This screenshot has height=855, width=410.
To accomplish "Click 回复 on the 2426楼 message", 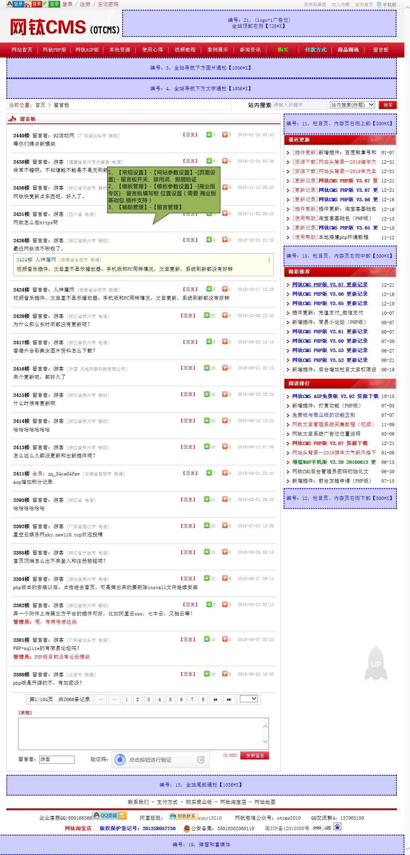I will coord(190,240).
